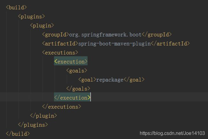Viewport: 208px width, 139px height.
Task: Click the opening executions tag
Action: 60,53
